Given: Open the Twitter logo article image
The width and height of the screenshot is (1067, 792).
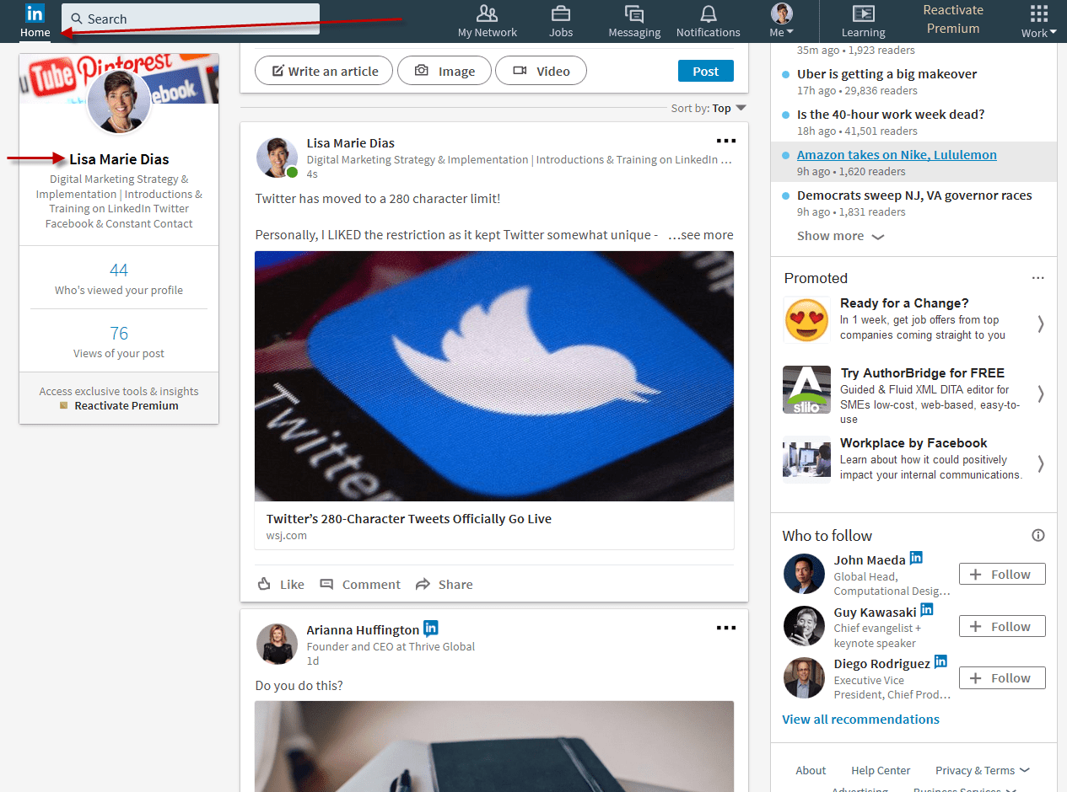Looking at the screenshot, I should pos(494,376).
